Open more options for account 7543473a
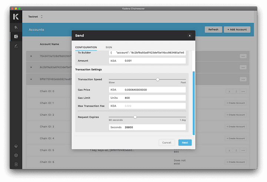 [x=243, y=56]
